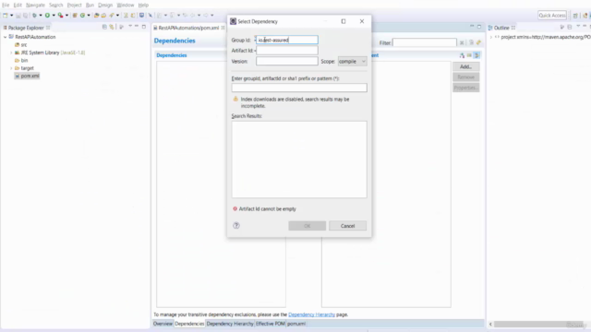
Task: Open the Scope compile dropdown
Action: pos(352,62)
